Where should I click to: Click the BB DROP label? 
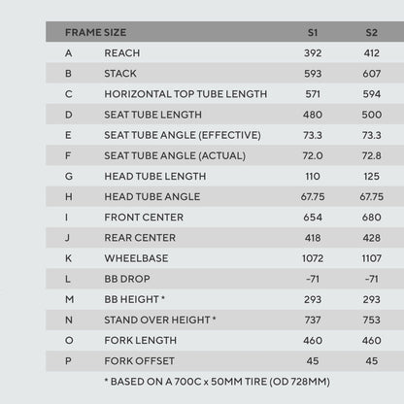click(127, 279)
